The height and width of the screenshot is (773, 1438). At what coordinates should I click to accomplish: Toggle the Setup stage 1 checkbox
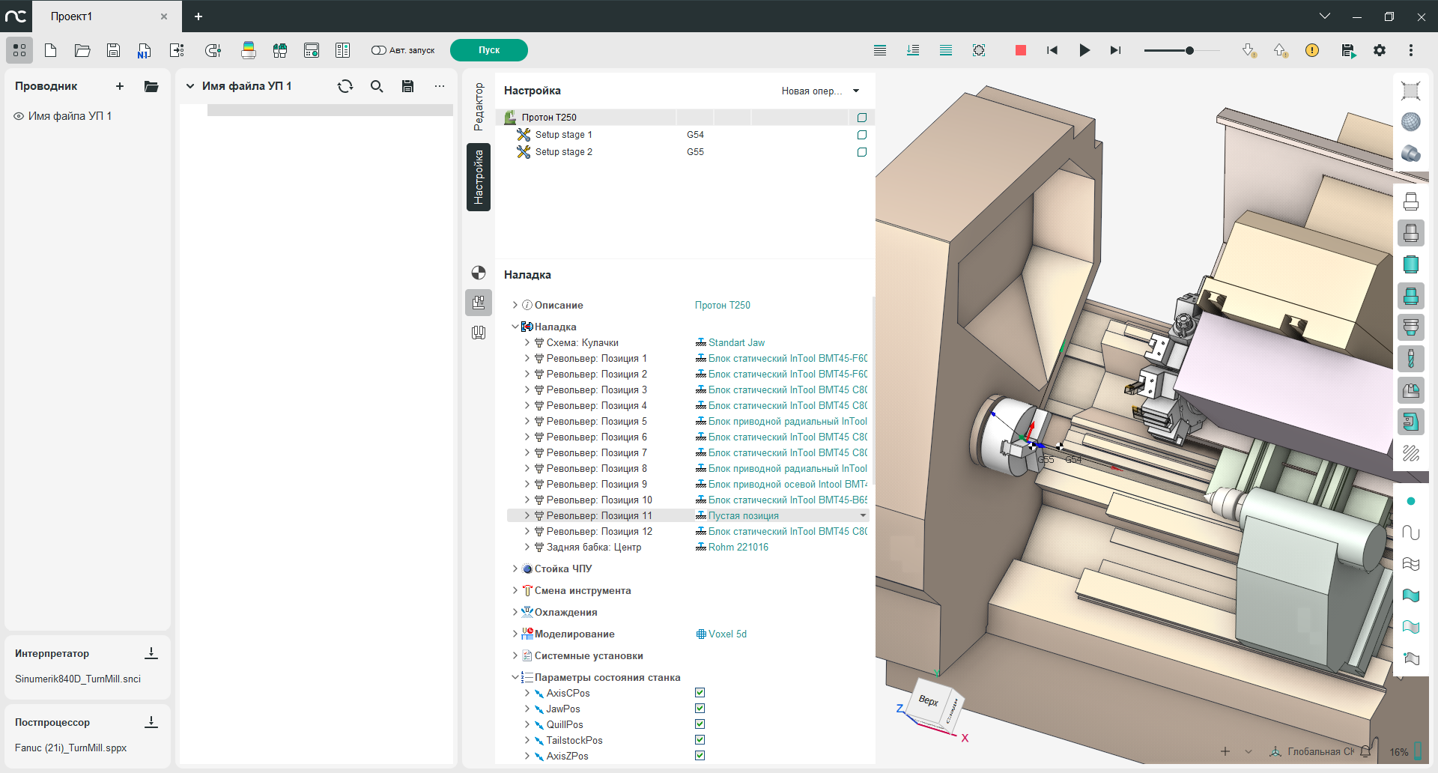[x=862, y=135]
